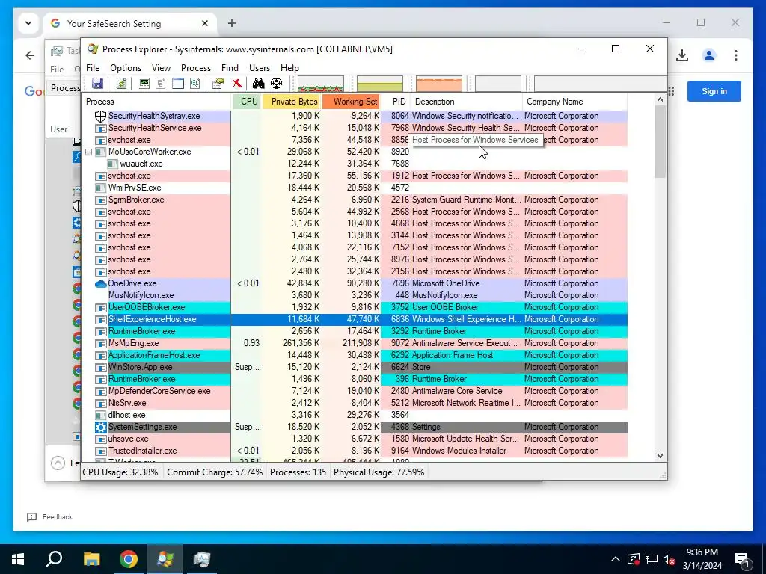
Task: Click the process list scrollbar down arrow
Action: [660, 456]
